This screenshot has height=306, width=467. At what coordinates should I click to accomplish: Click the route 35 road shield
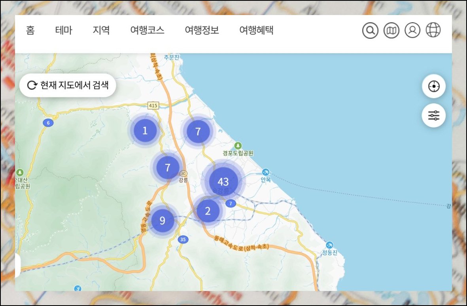183,239
